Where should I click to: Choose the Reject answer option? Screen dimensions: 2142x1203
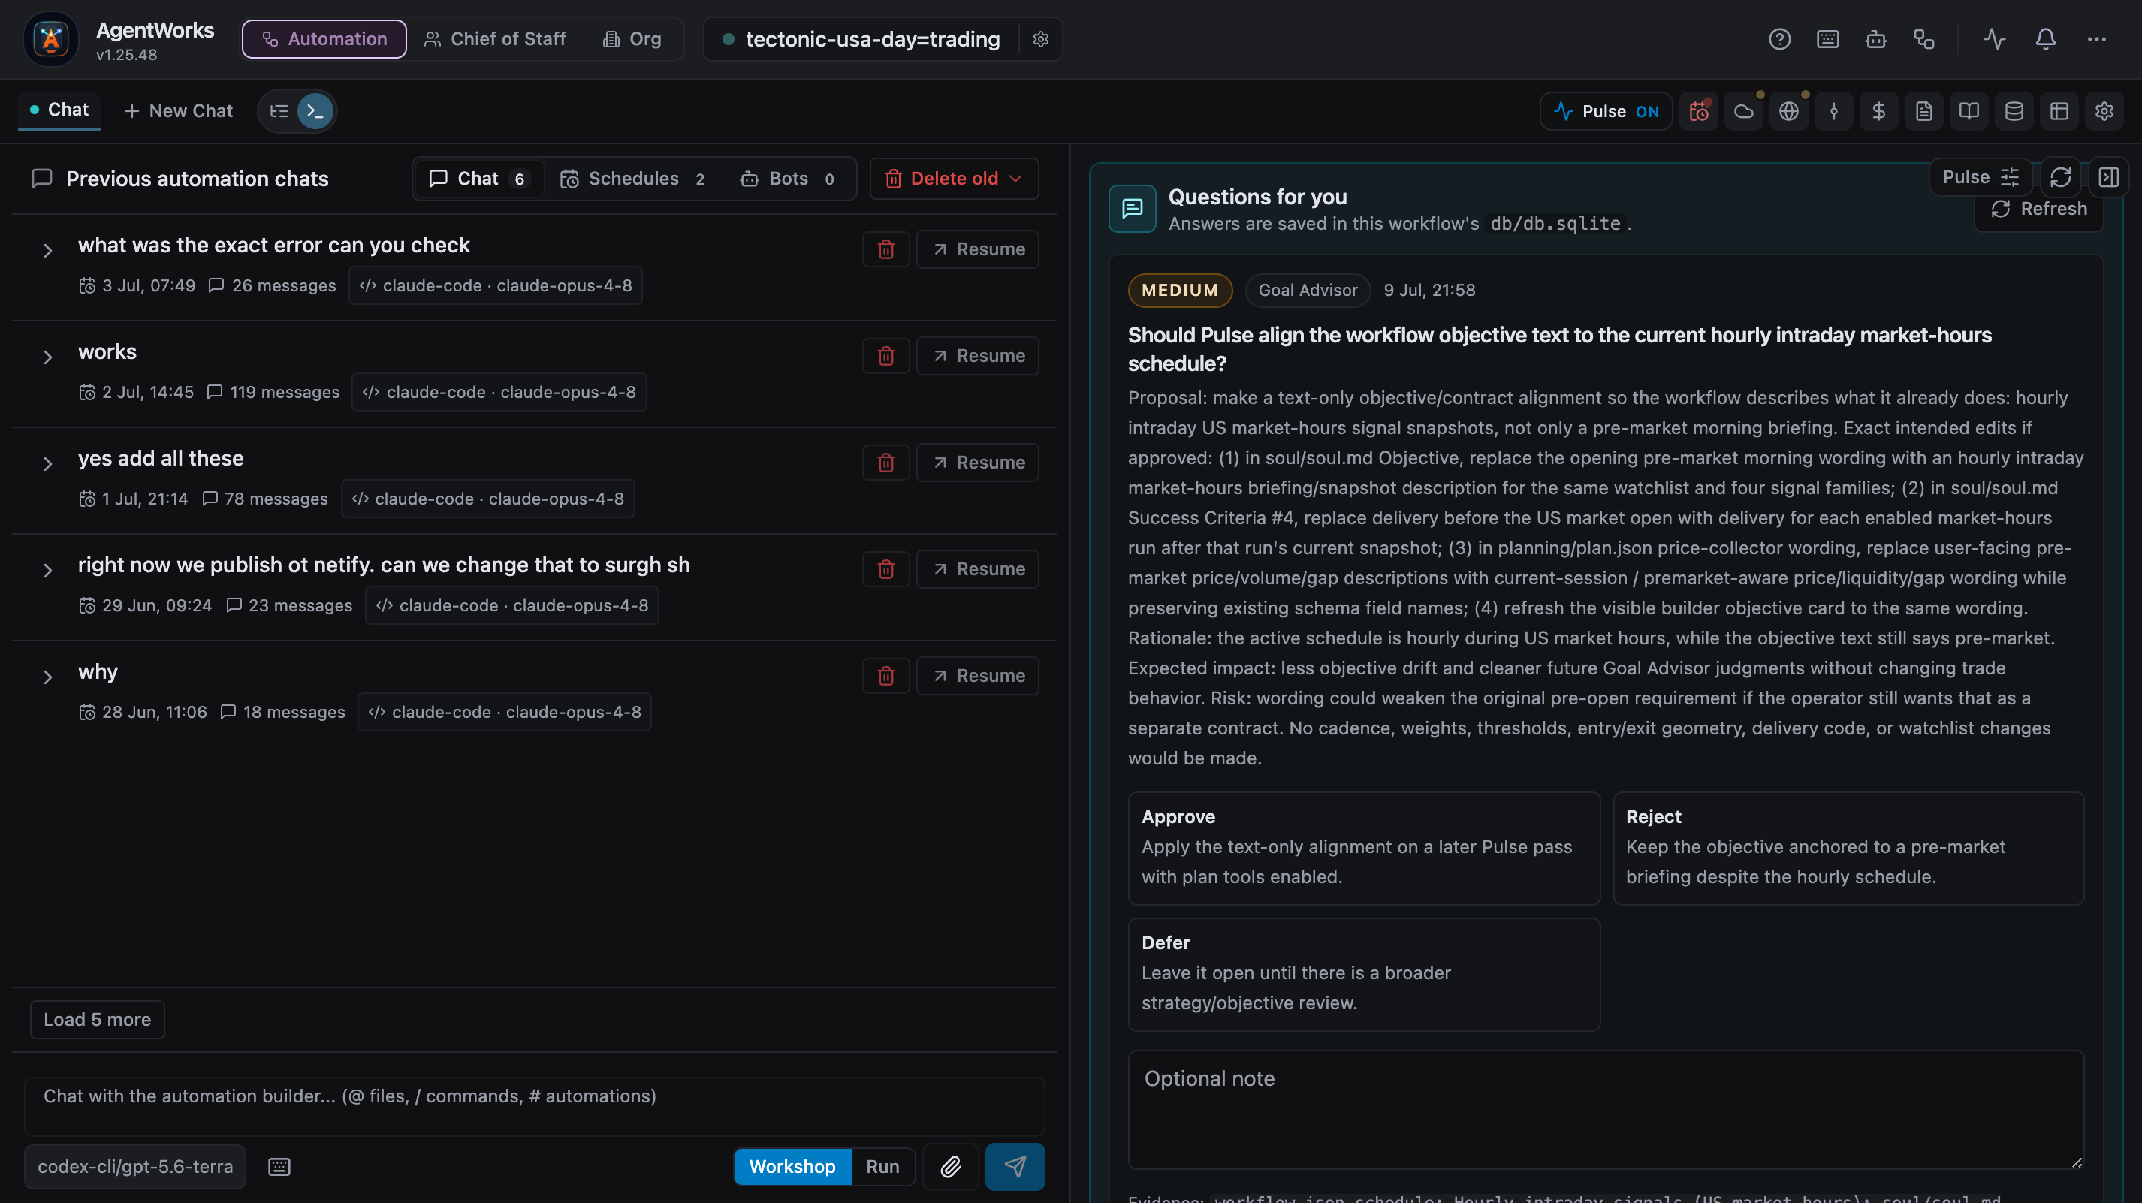(1848, 847)
